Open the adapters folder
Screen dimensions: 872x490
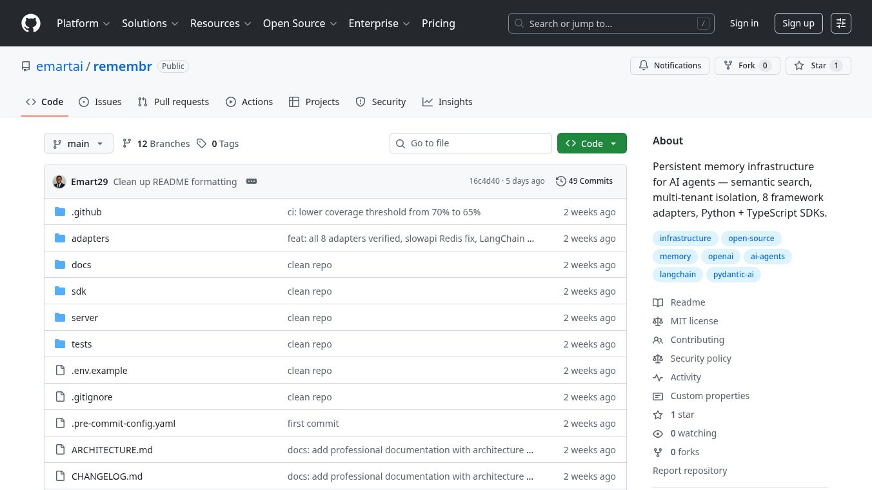[x=90, y=239]
